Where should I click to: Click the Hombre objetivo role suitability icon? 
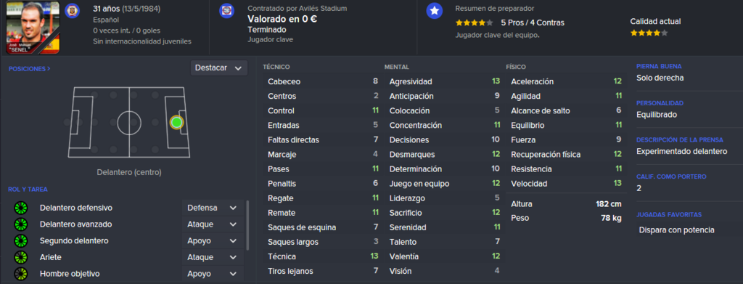pyautogui.click(x=21, y=274)
